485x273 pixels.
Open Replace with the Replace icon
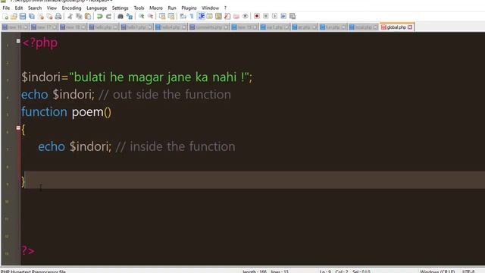click(130, 17)
